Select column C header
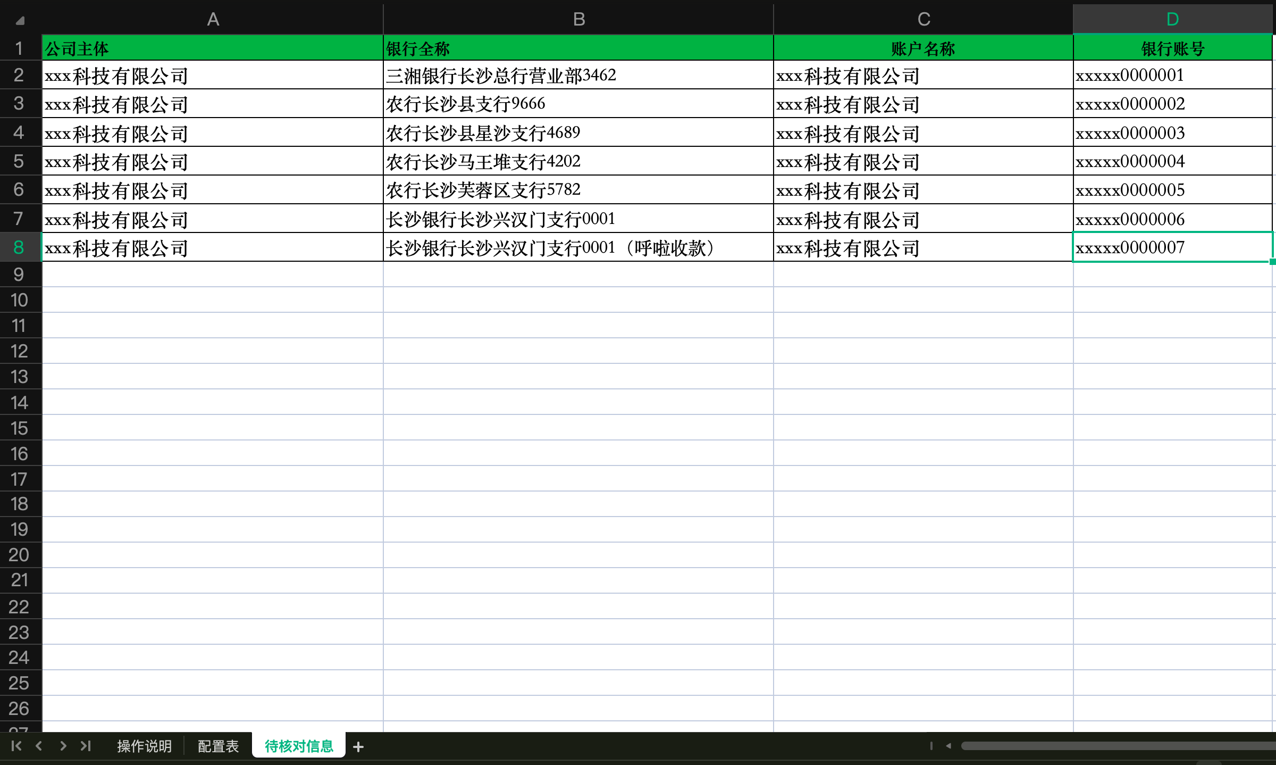This screenshot has width=1276, height=765. [x=924, y=19]
